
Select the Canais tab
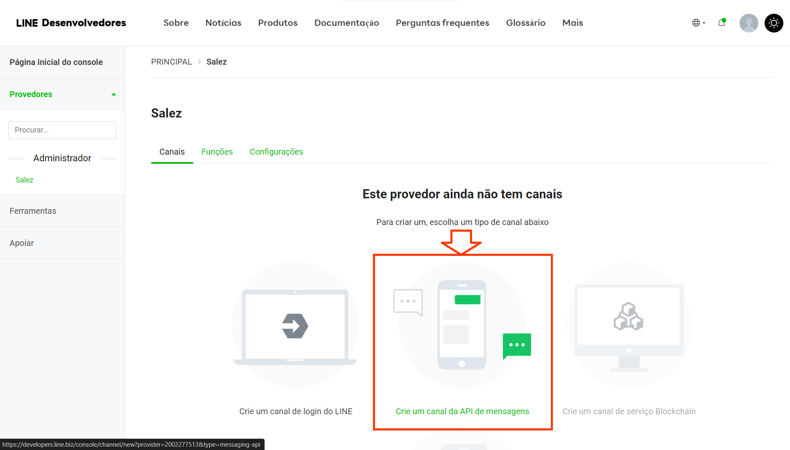coord(172,152)
